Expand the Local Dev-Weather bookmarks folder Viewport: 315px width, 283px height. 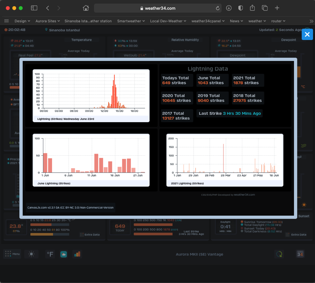tap(168, 21)
